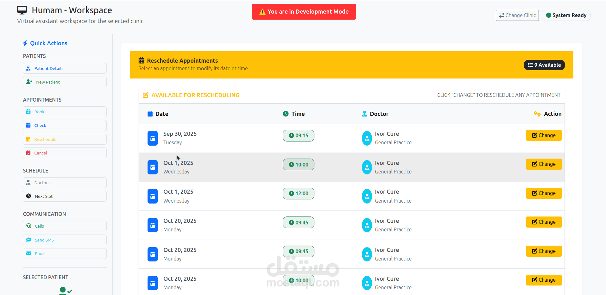606x295 pixels.
Task: Click the warning triangle in Development Mode banner
Action: tap(262, 12)
